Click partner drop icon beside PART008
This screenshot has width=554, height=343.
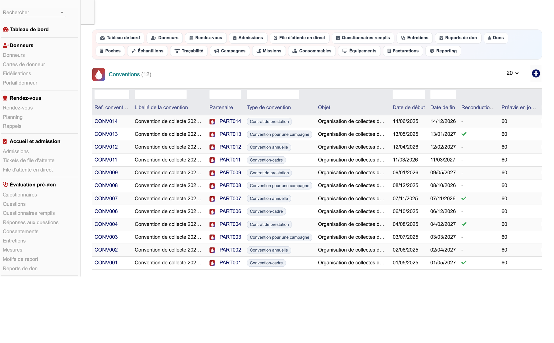212,186
